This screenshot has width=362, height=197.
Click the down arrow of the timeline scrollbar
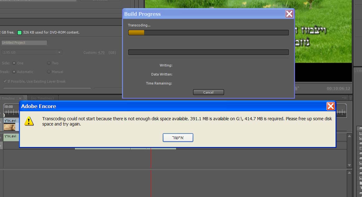349,165
